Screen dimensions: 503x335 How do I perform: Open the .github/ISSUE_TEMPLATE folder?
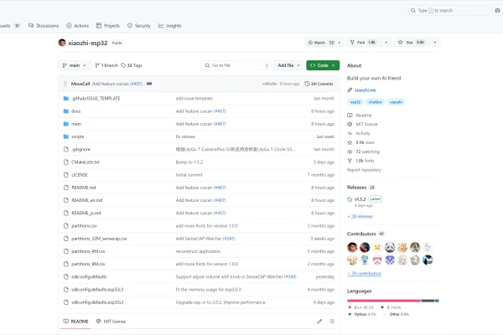click(96, 99)
